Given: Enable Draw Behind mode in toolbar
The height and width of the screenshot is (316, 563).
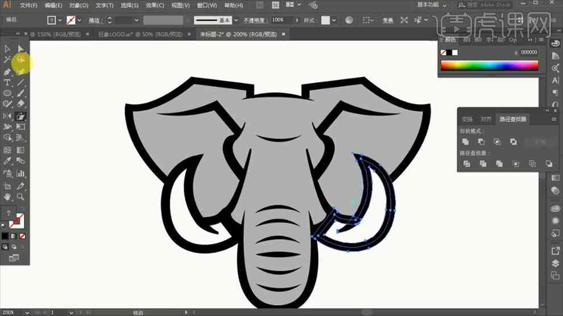Looking at the screenshot, I should click(14, 247).
